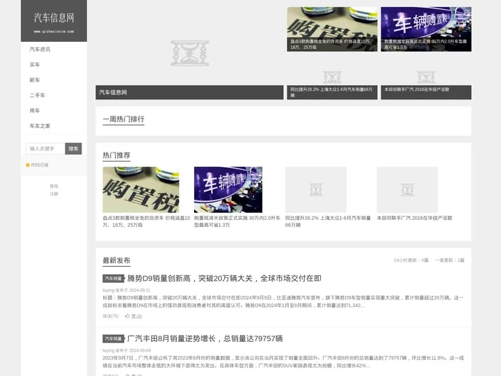Screen dimensions: 501x376
Task: Click 阅读(76) count under 腾势D9 article
Action: click(x=111, y=316)
